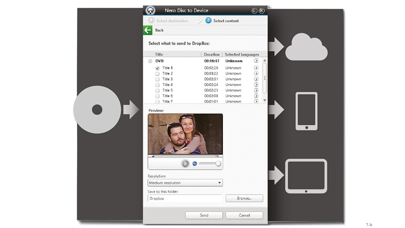Select the Title 2 row duration 00:03:22

(211, 73)
